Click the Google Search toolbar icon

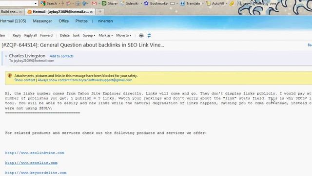click(x=43, y=3)
